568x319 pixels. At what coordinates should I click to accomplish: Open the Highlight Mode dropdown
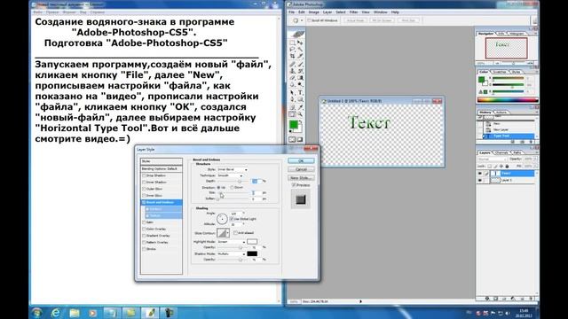(231, 242)
